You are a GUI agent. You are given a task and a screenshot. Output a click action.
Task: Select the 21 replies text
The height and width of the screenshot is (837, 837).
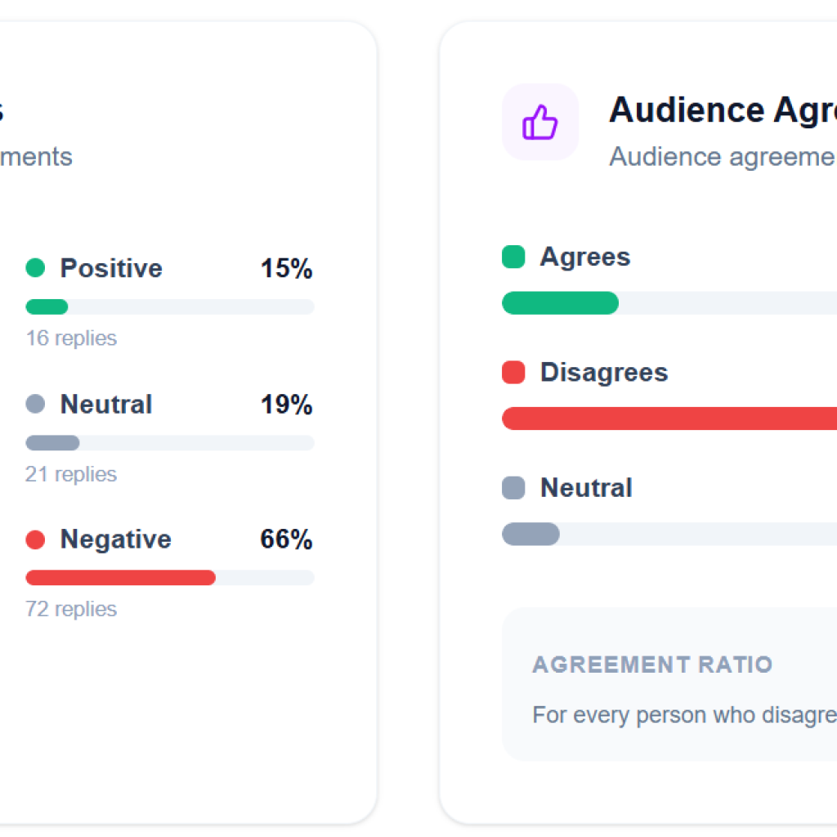(71, 474)
